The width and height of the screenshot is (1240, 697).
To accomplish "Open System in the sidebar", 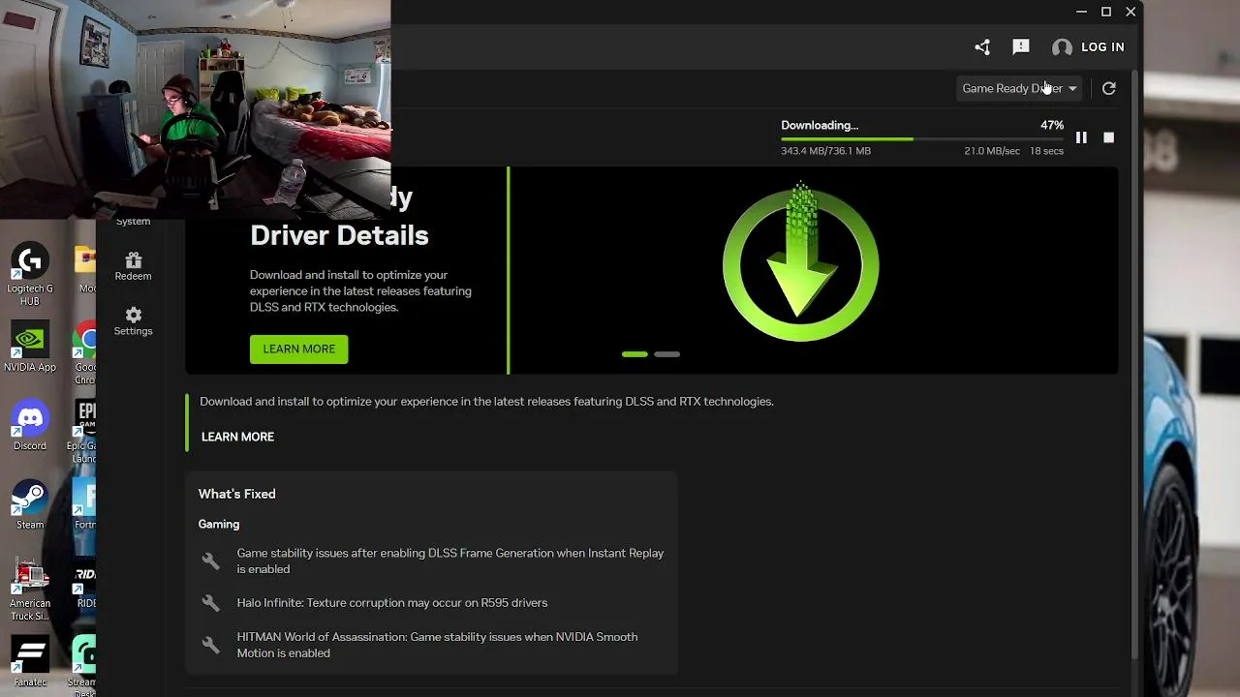I will point(133,222).
